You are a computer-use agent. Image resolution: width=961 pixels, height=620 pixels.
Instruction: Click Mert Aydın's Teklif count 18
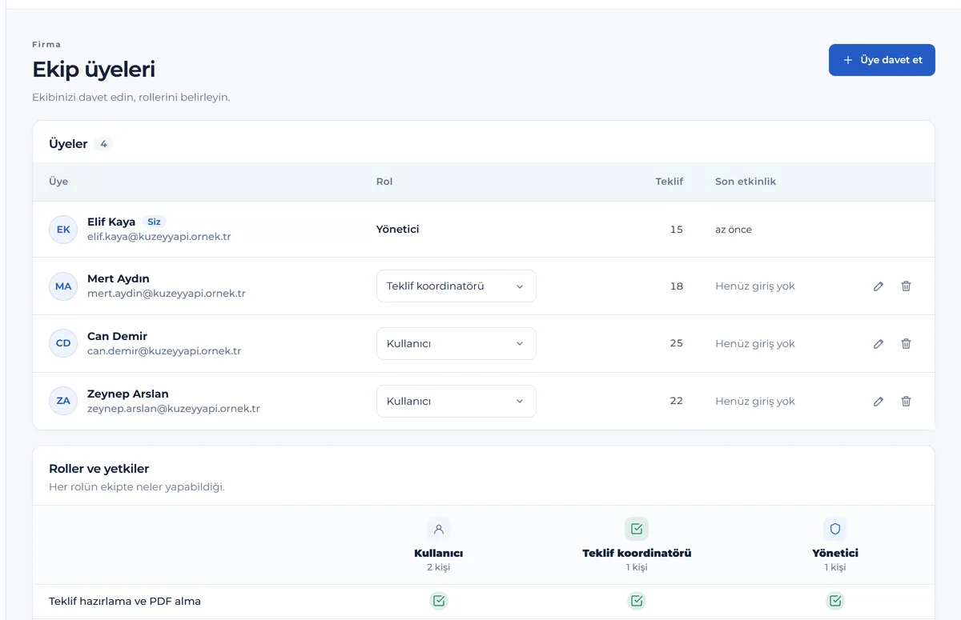pos(677,286)
